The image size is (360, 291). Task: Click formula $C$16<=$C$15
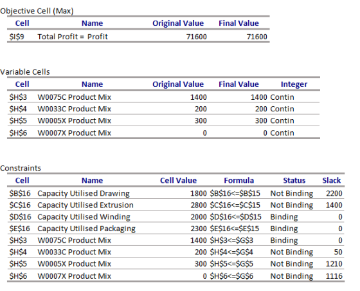tap(235, 205)
